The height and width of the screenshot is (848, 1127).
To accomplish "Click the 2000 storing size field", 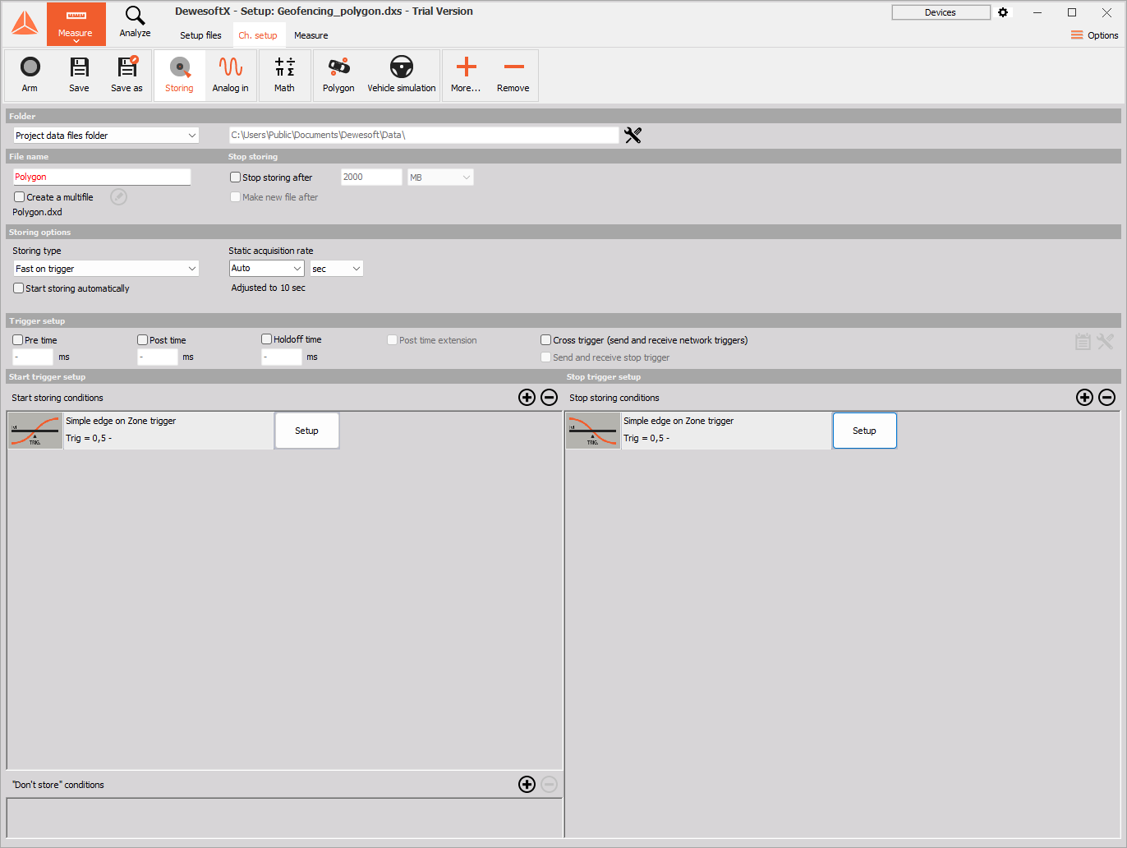I will 371,177.
